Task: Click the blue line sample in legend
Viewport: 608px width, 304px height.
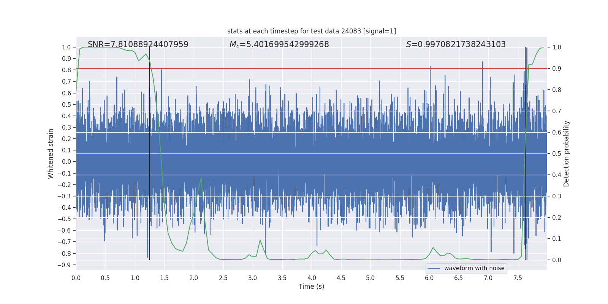Action: click(434, 268)
